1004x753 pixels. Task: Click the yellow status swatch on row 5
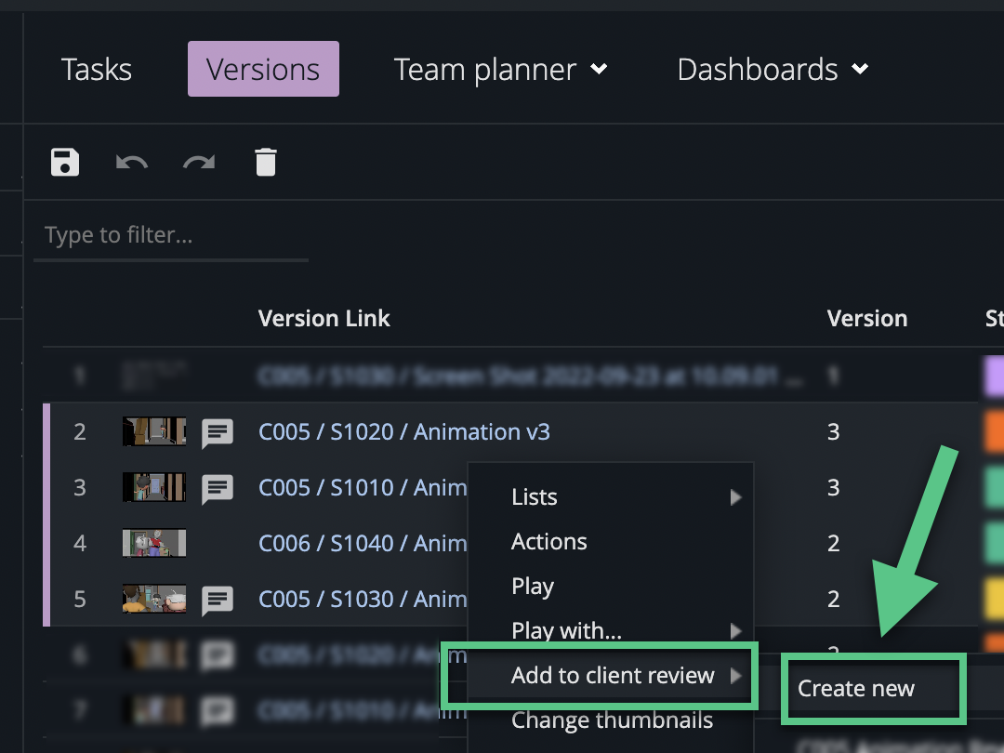(x=994, y=600)
